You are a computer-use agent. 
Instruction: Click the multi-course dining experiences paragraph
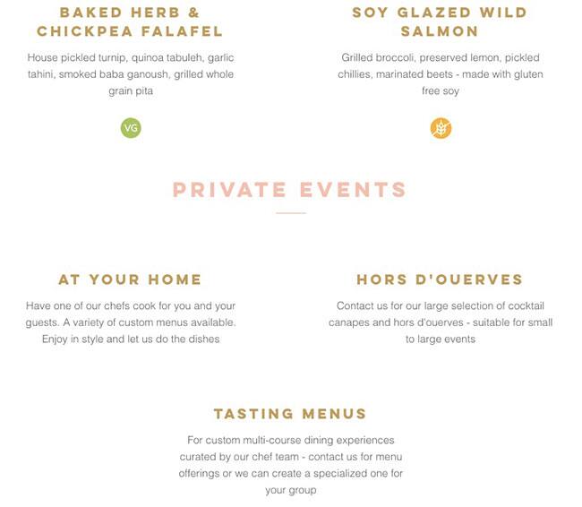point(290,465)
